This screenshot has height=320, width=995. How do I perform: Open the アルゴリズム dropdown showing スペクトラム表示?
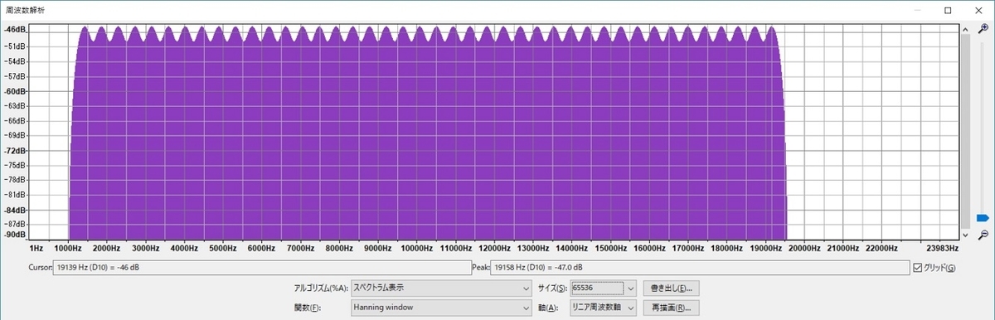(x=441, y=288)
